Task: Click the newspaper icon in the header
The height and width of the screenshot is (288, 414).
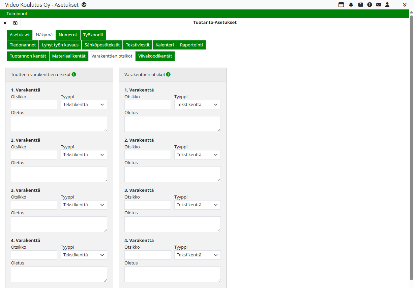Action: point(360,5)
